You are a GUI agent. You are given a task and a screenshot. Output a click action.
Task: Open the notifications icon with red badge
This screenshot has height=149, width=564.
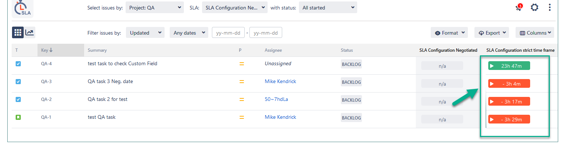coord(519,7)
